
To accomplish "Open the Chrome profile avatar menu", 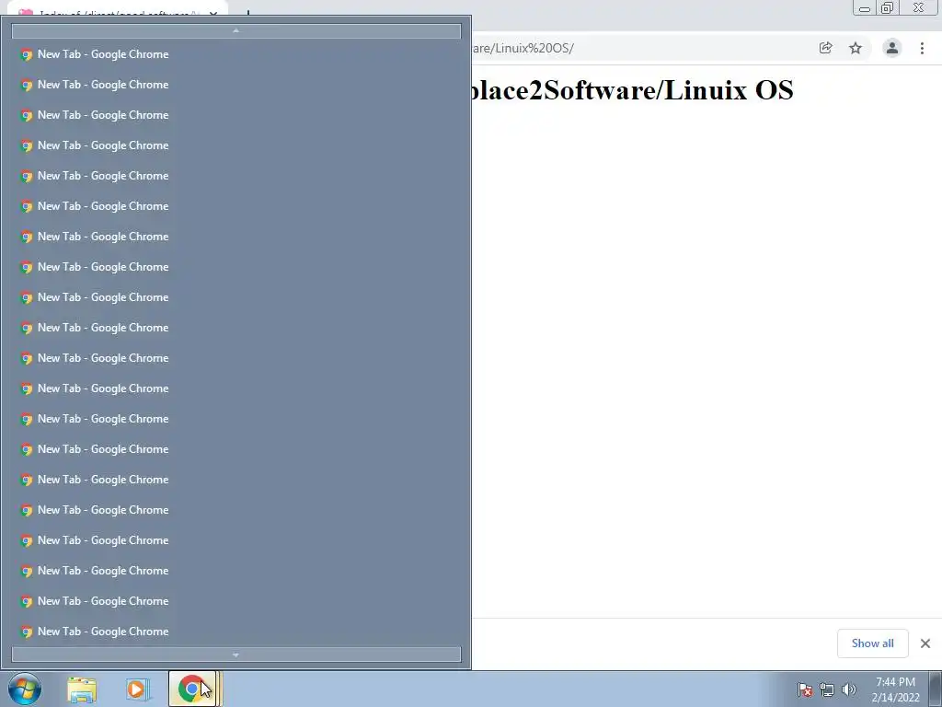I will (x=892, y=48).
